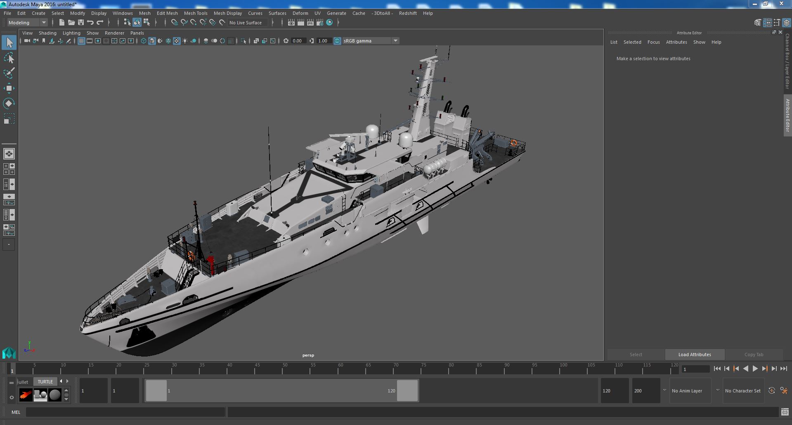Click exposure value field 0.00
The image size is (792, 425).
(298, 41)
